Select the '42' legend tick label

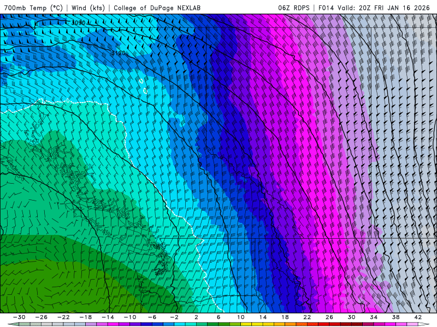(x=418, y=317)
